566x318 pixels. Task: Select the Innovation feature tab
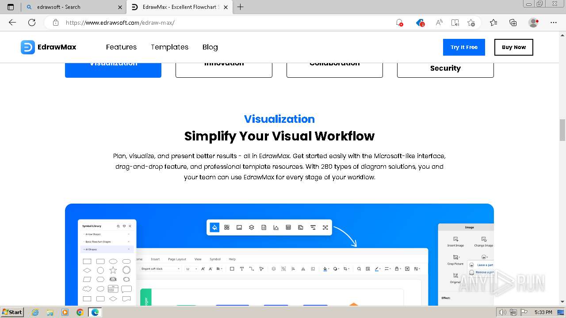click(224, 70)
